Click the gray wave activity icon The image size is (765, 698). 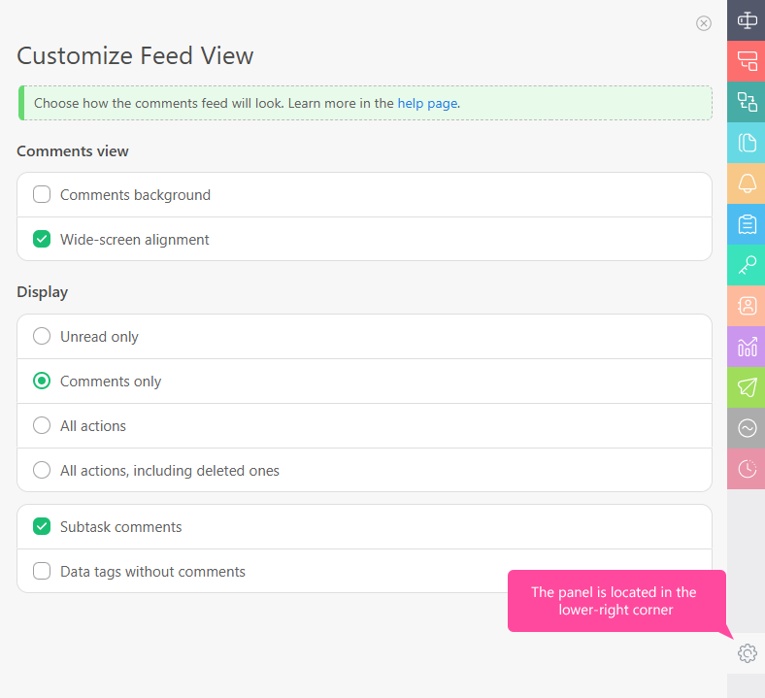[747, 428]
